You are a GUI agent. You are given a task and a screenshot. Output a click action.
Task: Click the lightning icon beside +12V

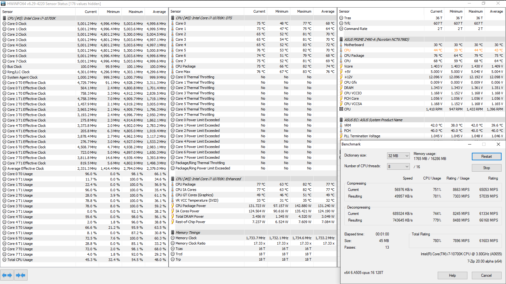(341, 77)
